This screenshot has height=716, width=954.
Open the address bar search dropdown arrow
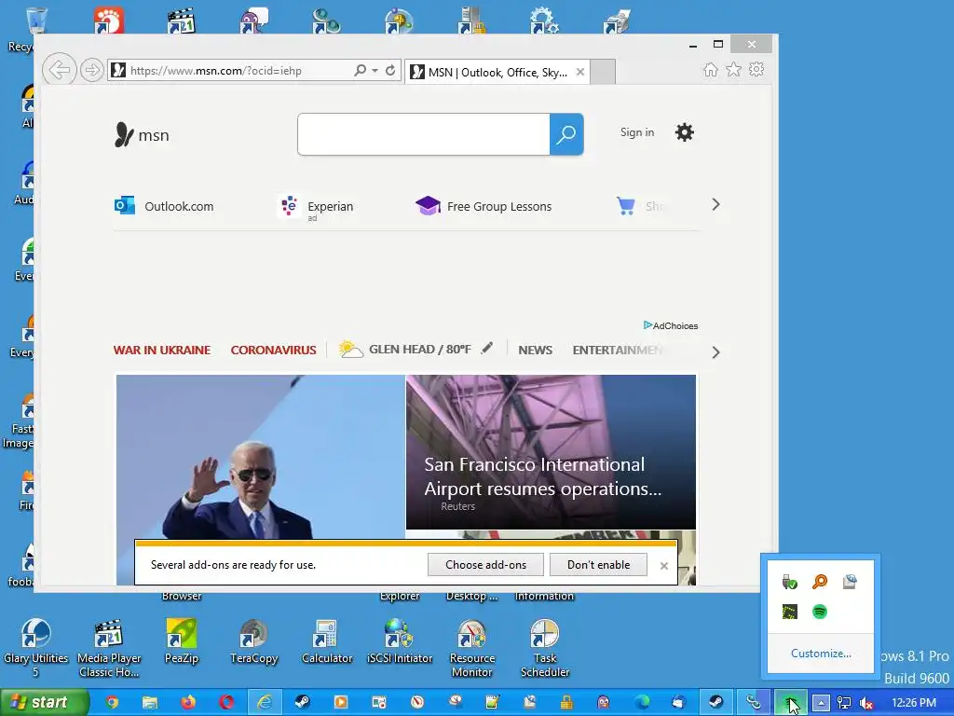(375, 70)
